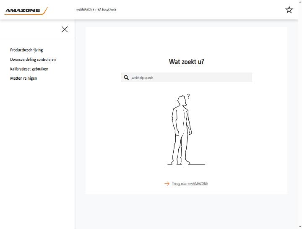
Task: Select BA EasyCheck breadcrumb
Action: [107, 10]
